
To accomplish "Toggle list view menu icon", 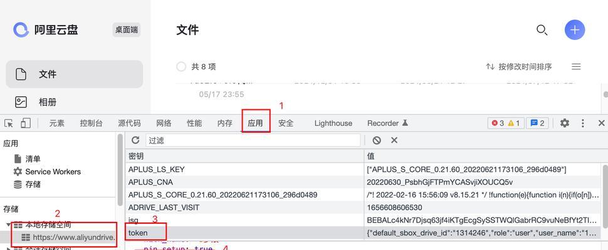I will (576, 66).
